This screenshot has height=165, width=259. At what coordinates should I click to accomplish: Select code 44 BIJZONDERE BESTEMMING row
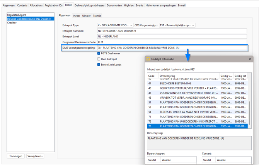tap(198, 83)
